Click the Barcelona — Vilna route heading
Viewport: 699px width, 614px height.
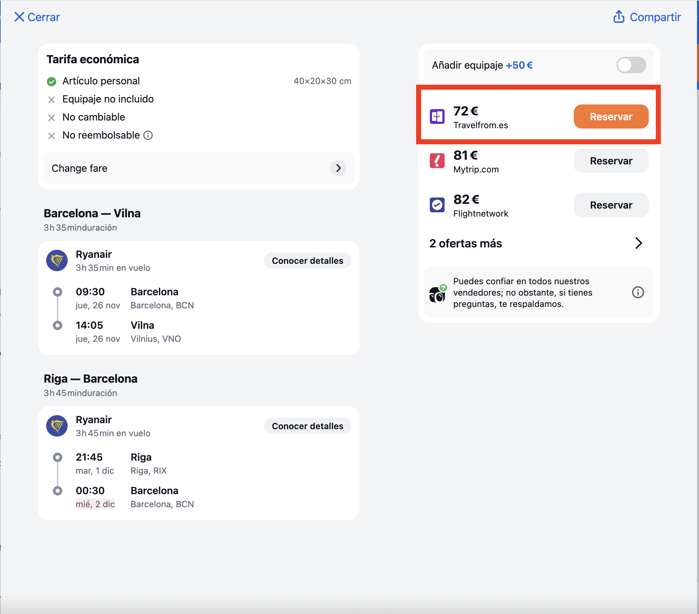92,213
